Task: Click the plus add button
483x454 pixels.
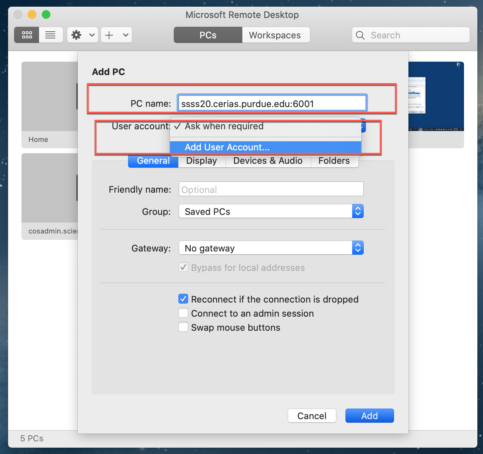Action: (109, 35)
